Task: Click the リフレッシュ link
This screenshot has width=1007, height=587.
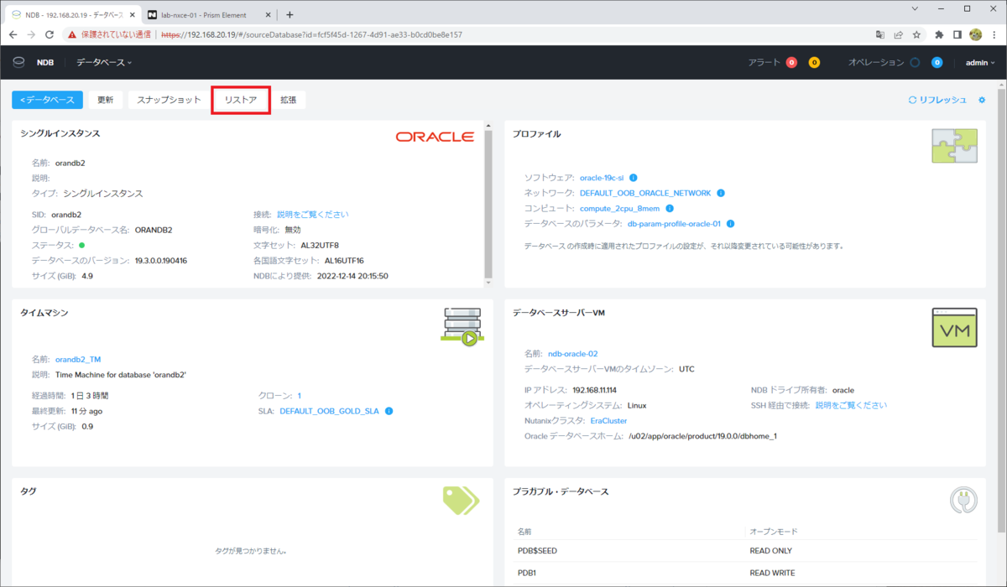Action: 937,100
